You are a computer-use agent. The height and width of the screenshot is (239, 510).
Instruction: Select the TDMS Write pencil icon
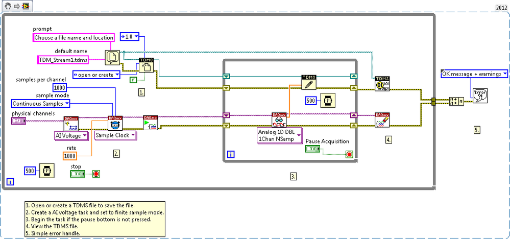coord(309,82)
